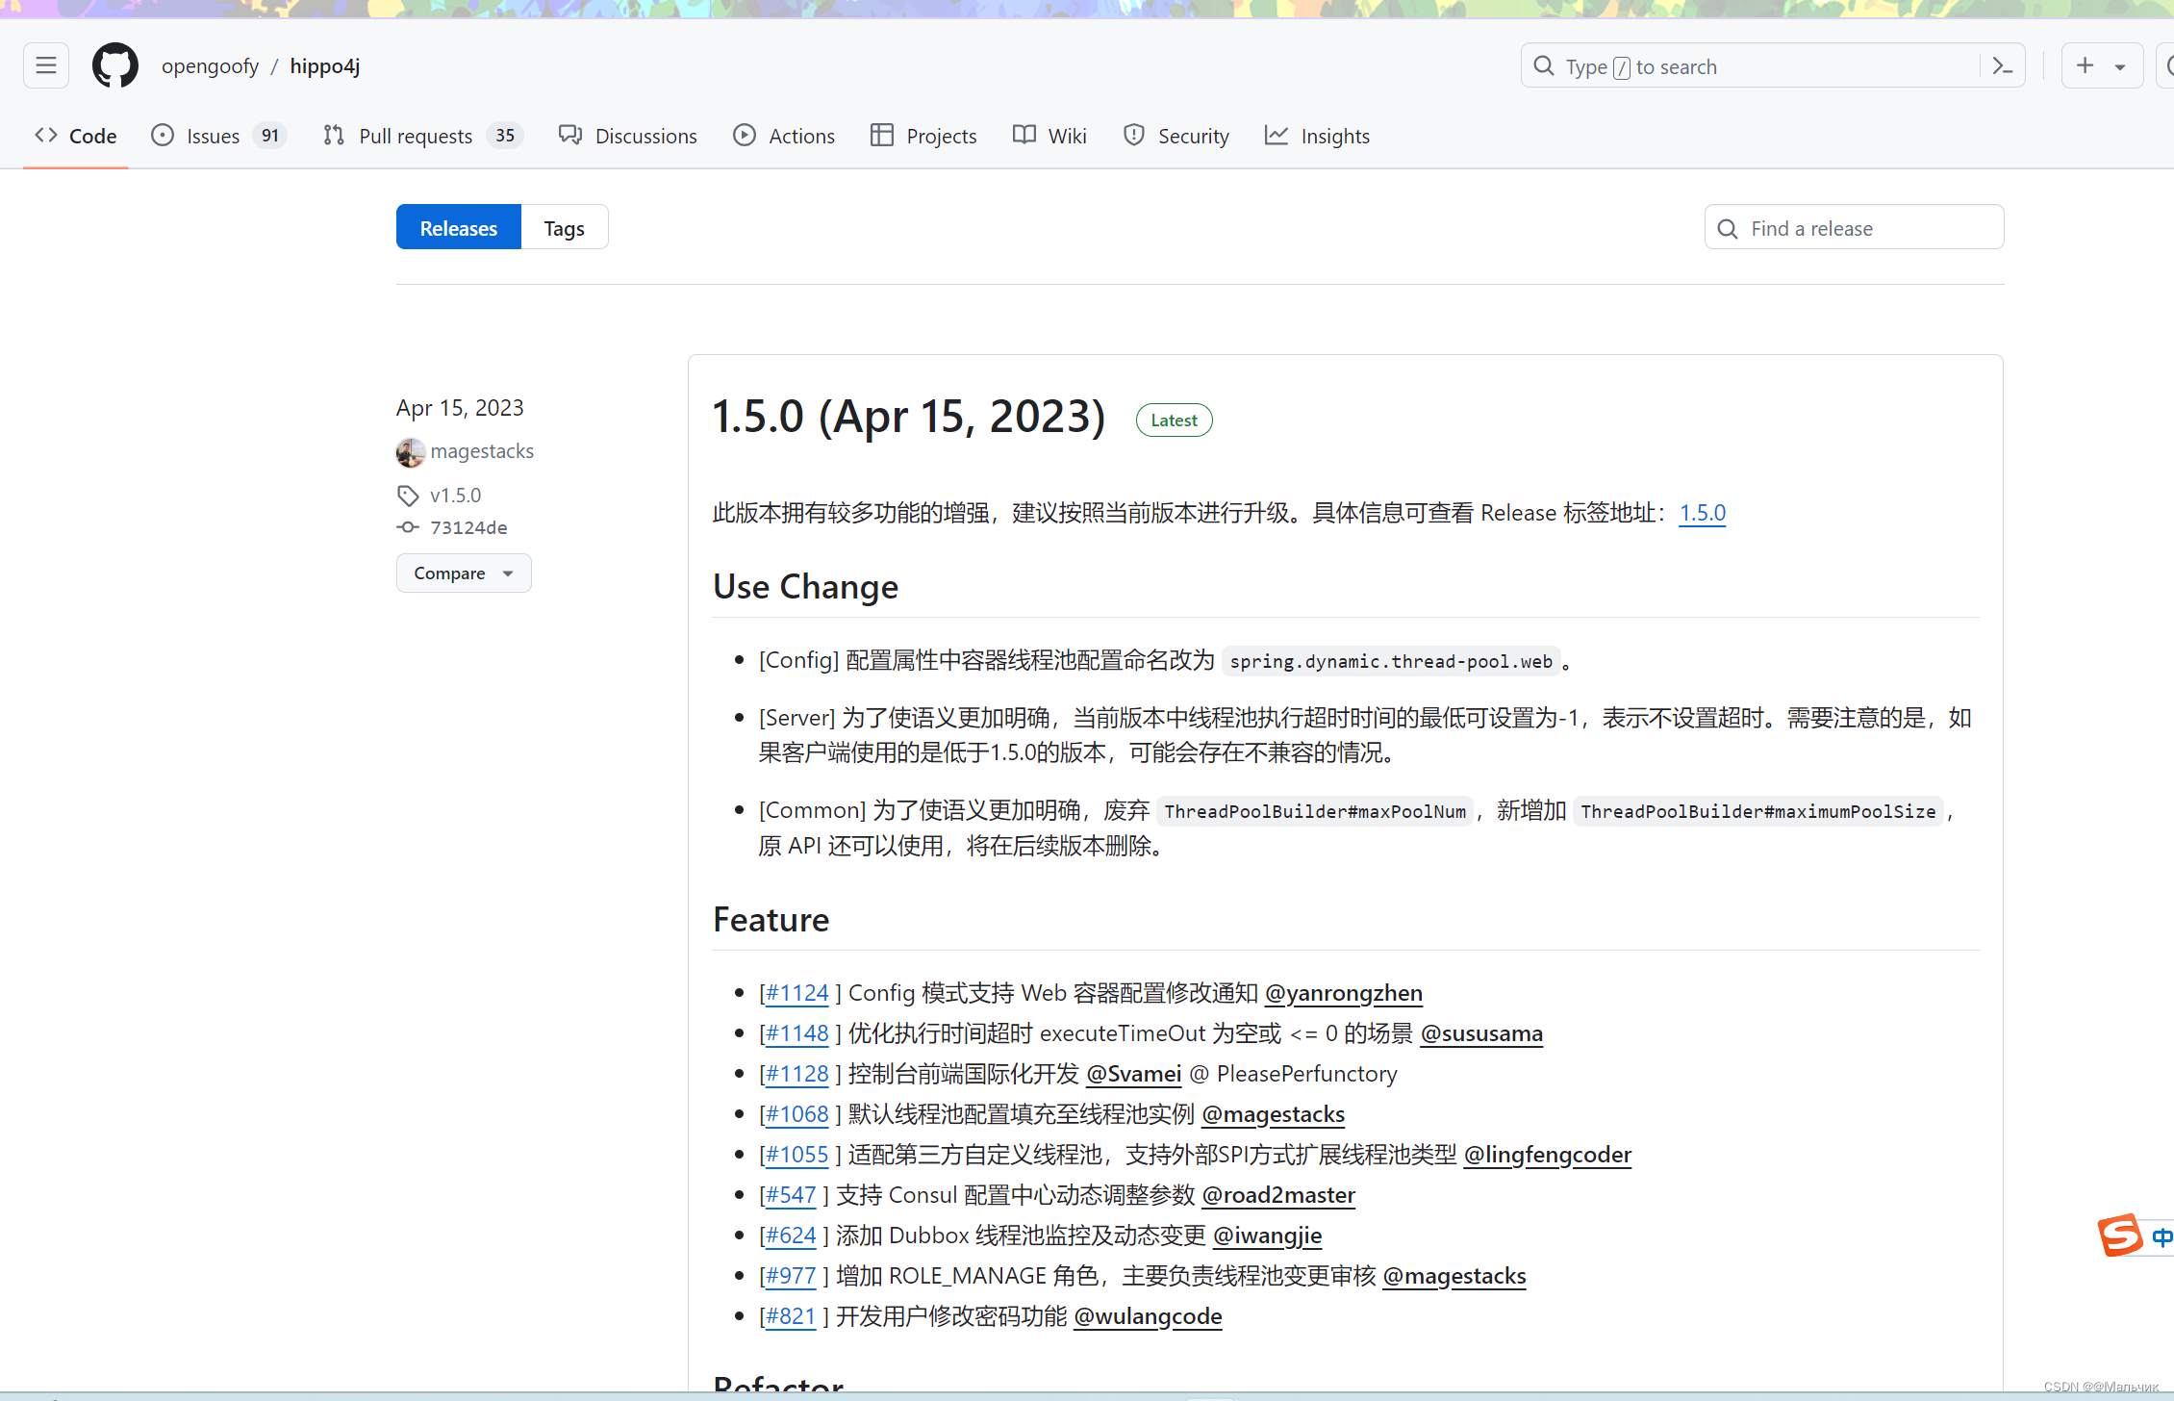Image resolution: width=2174 pixels, height=1401 pixels.
Task: Open the global navigation hamburger menu
Action: pos(45,64)
